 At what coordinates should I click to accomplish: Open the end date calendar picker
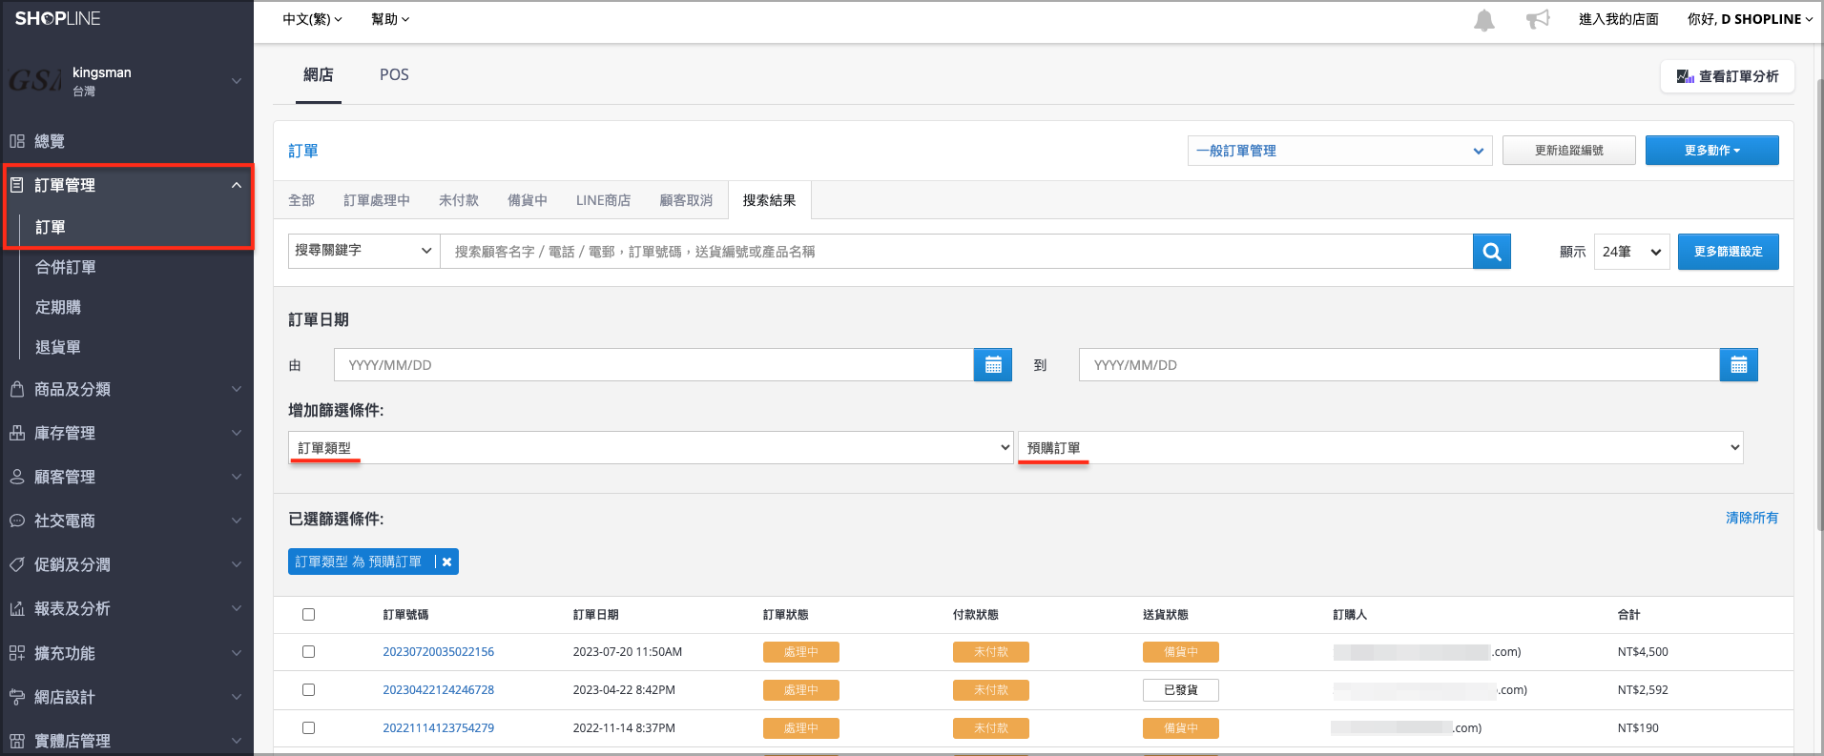[x=1738, y=365]
